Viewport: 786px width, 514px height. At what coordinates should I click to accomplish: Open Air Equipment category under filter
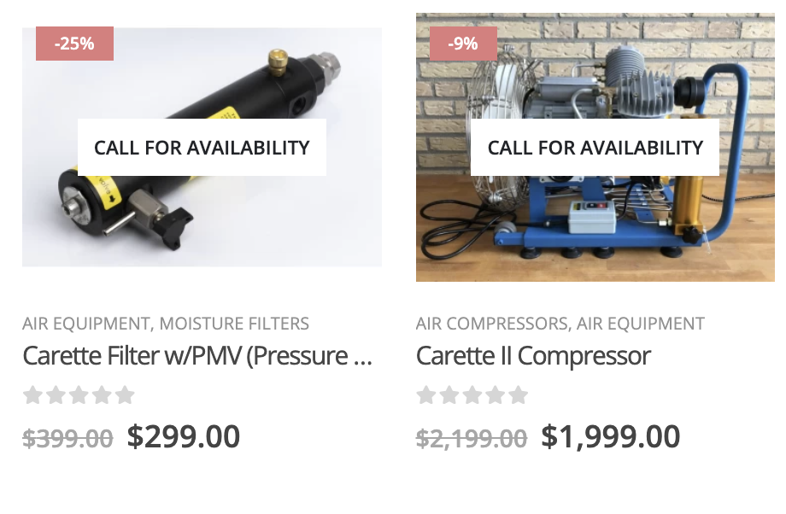(85, 324)
